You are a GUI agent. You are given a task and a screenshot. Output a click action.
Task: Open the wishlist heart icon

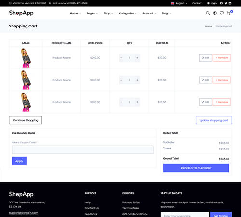click(222, 13)
